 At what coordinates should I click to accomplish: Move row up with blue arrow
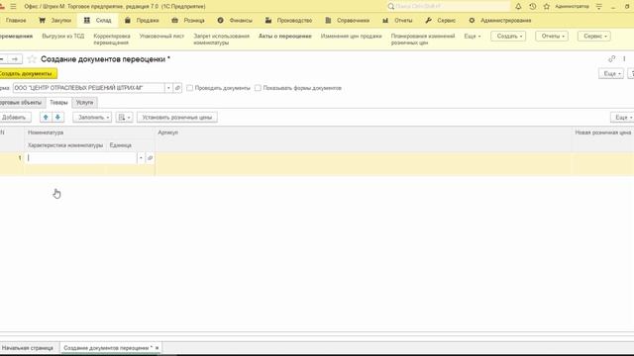click(x=46, y=117)
